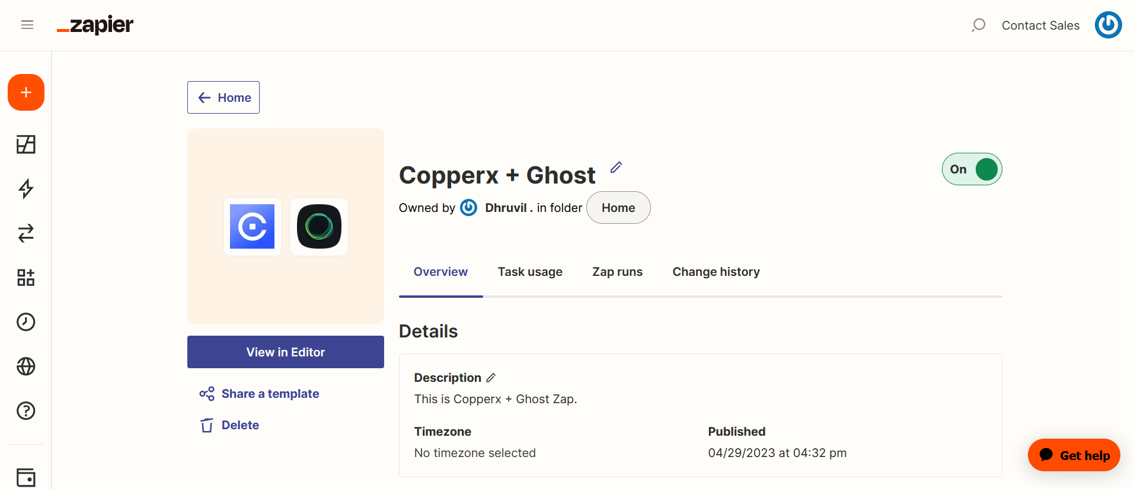Click the trash icon beside Delete
The image size is (1134, 489).
(207, 425)
